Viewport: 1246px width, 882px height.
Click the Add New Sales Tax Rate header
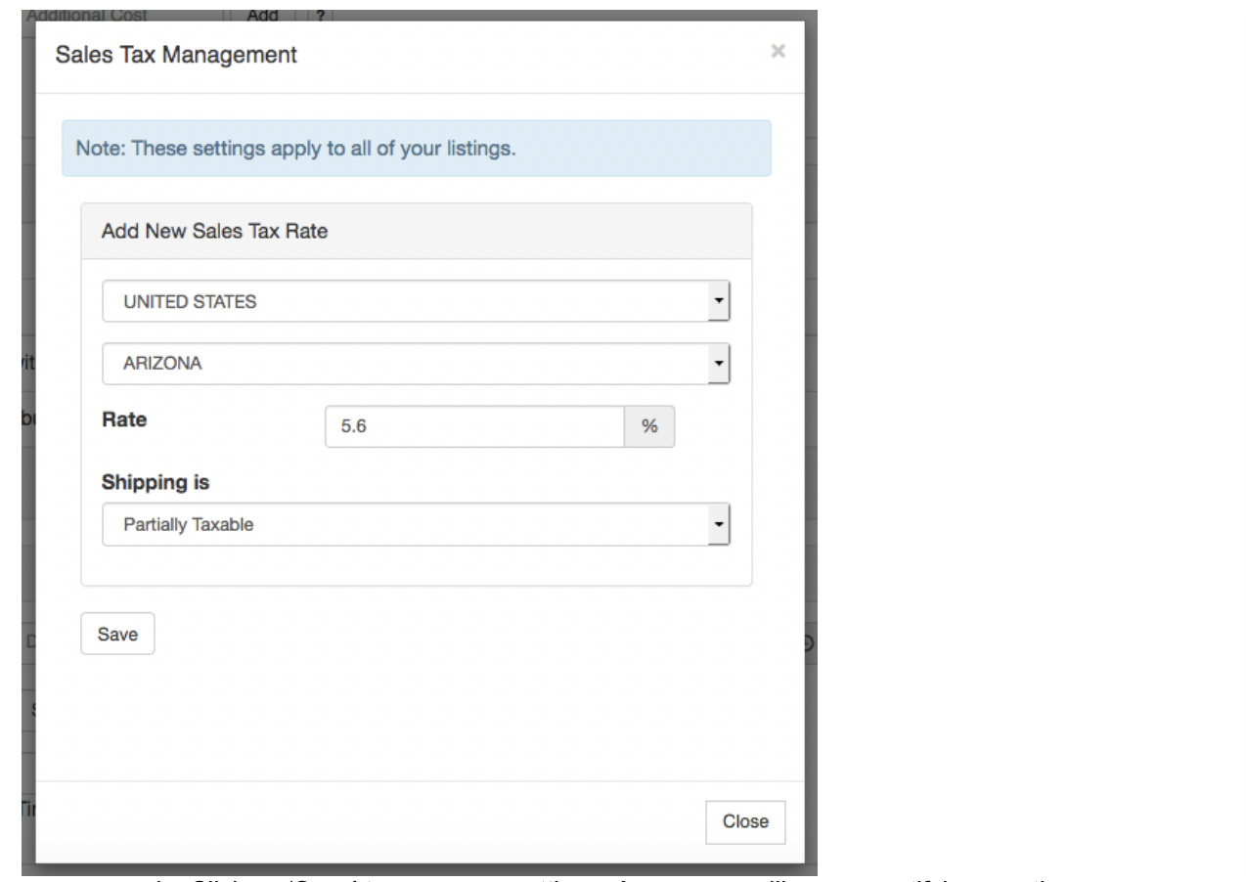(x=214, y=232)
